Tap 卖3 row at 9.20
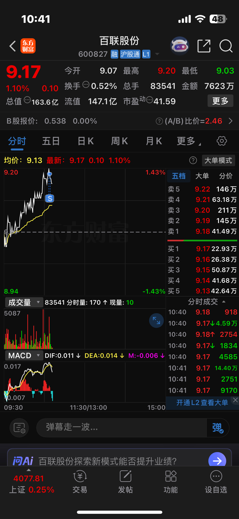 point(202,210)
